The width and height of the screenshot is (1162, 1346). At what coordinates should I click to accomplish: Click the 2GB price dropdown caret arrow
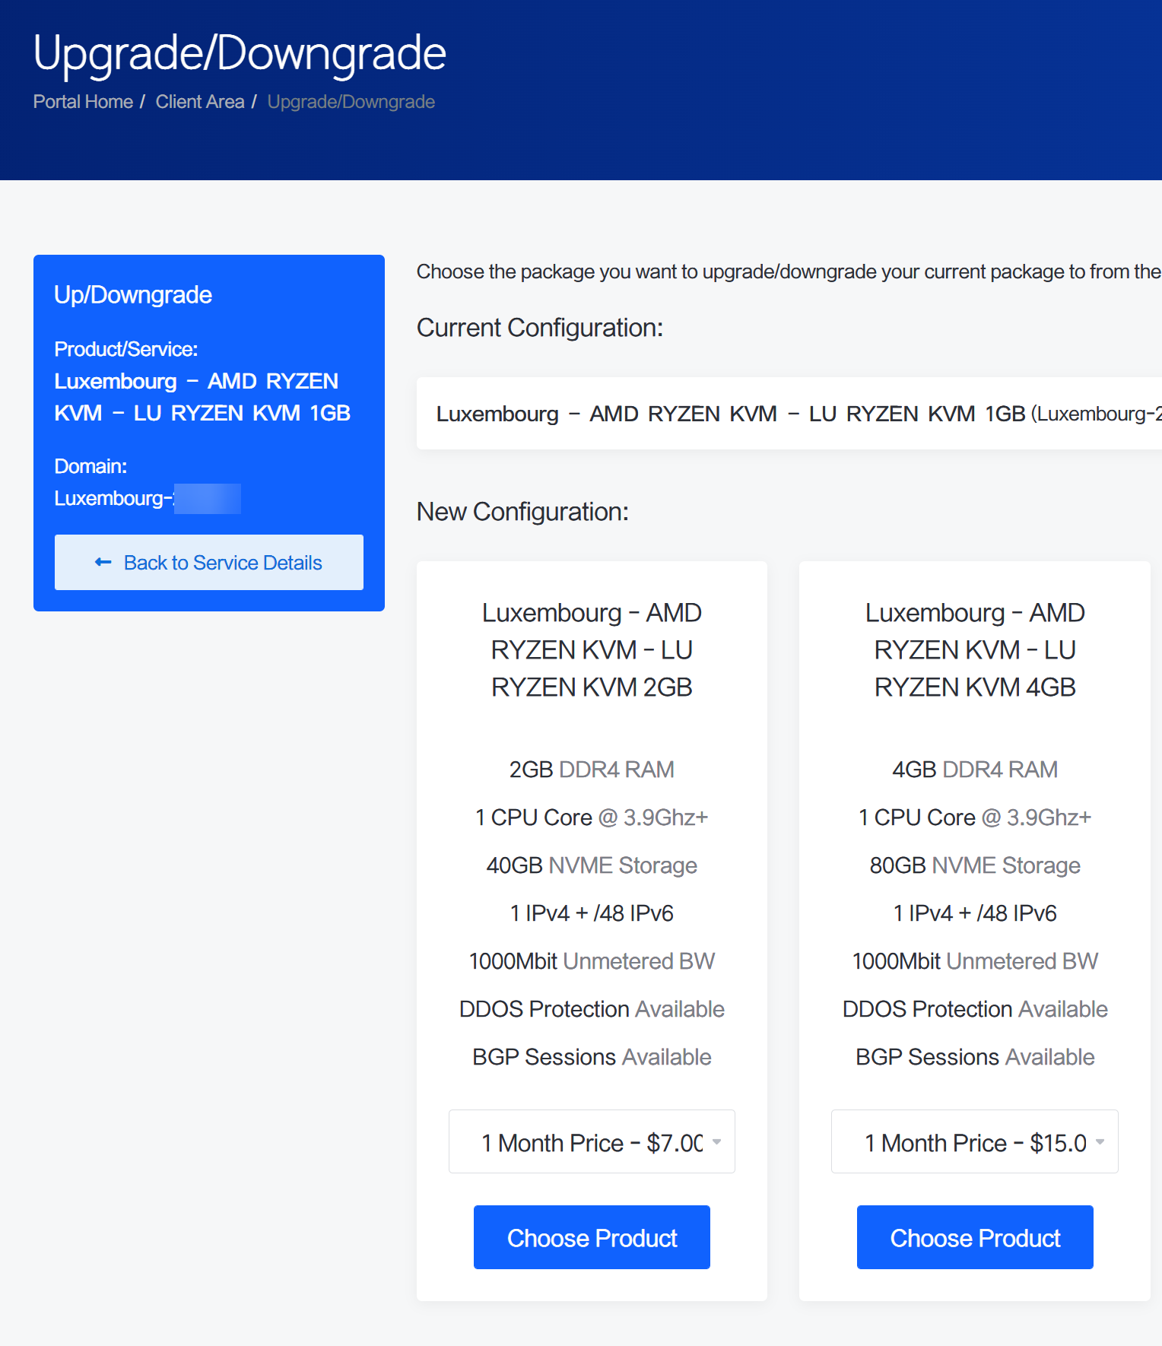(x=716, y=1141)
